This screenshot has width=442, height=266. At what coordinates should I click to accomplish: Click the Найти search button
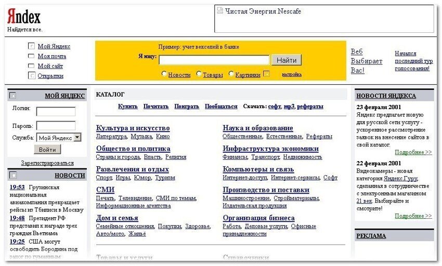point(287,60)
